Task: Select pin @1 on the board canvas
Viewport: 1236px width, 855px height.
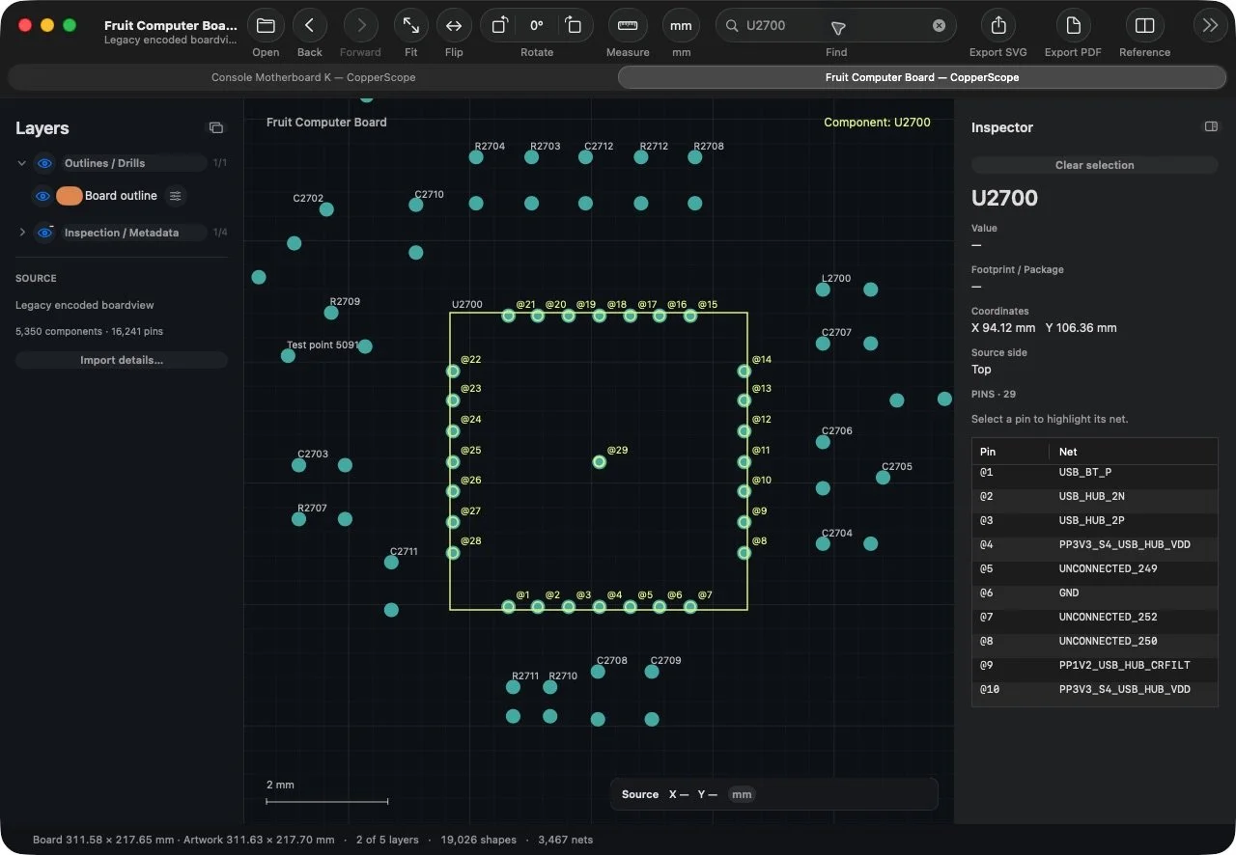Action: 508,607
